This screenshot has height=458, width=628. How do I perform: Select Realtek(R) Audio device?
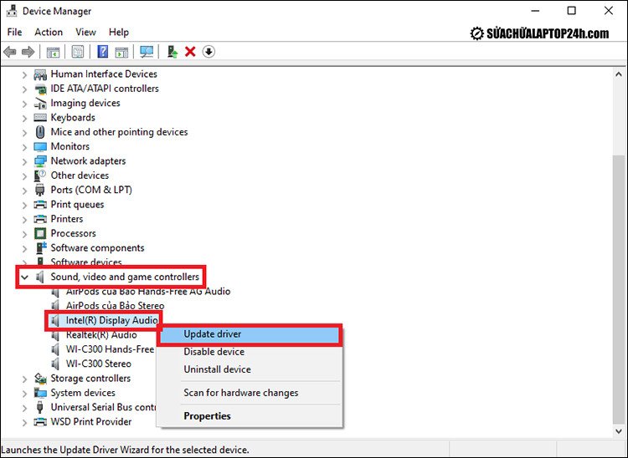(101, 335)
